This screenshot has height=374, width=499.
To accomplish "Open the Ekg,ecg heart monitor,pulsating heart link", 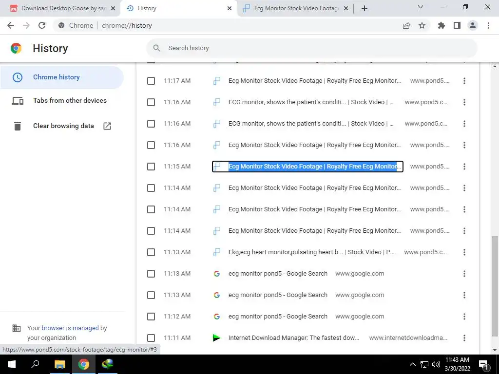I will pos(311,252).
